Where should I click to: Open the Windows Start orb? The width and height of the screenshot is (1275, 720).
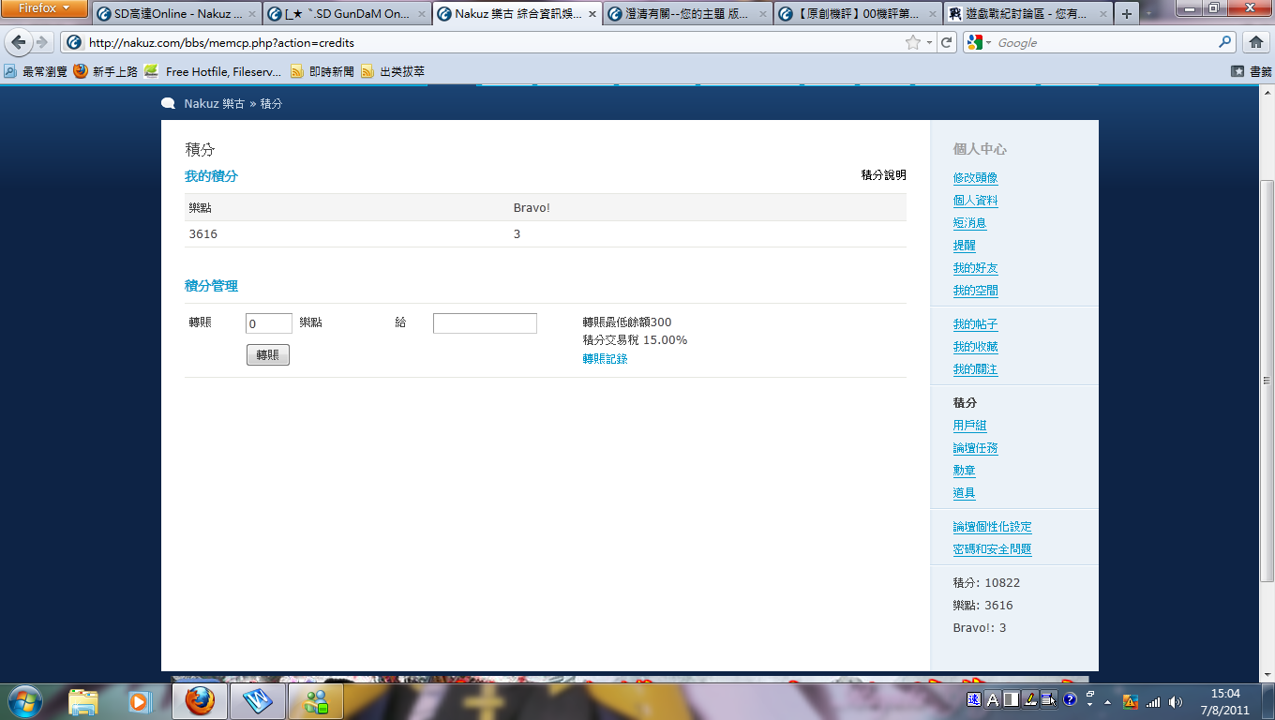click(23, 700)
